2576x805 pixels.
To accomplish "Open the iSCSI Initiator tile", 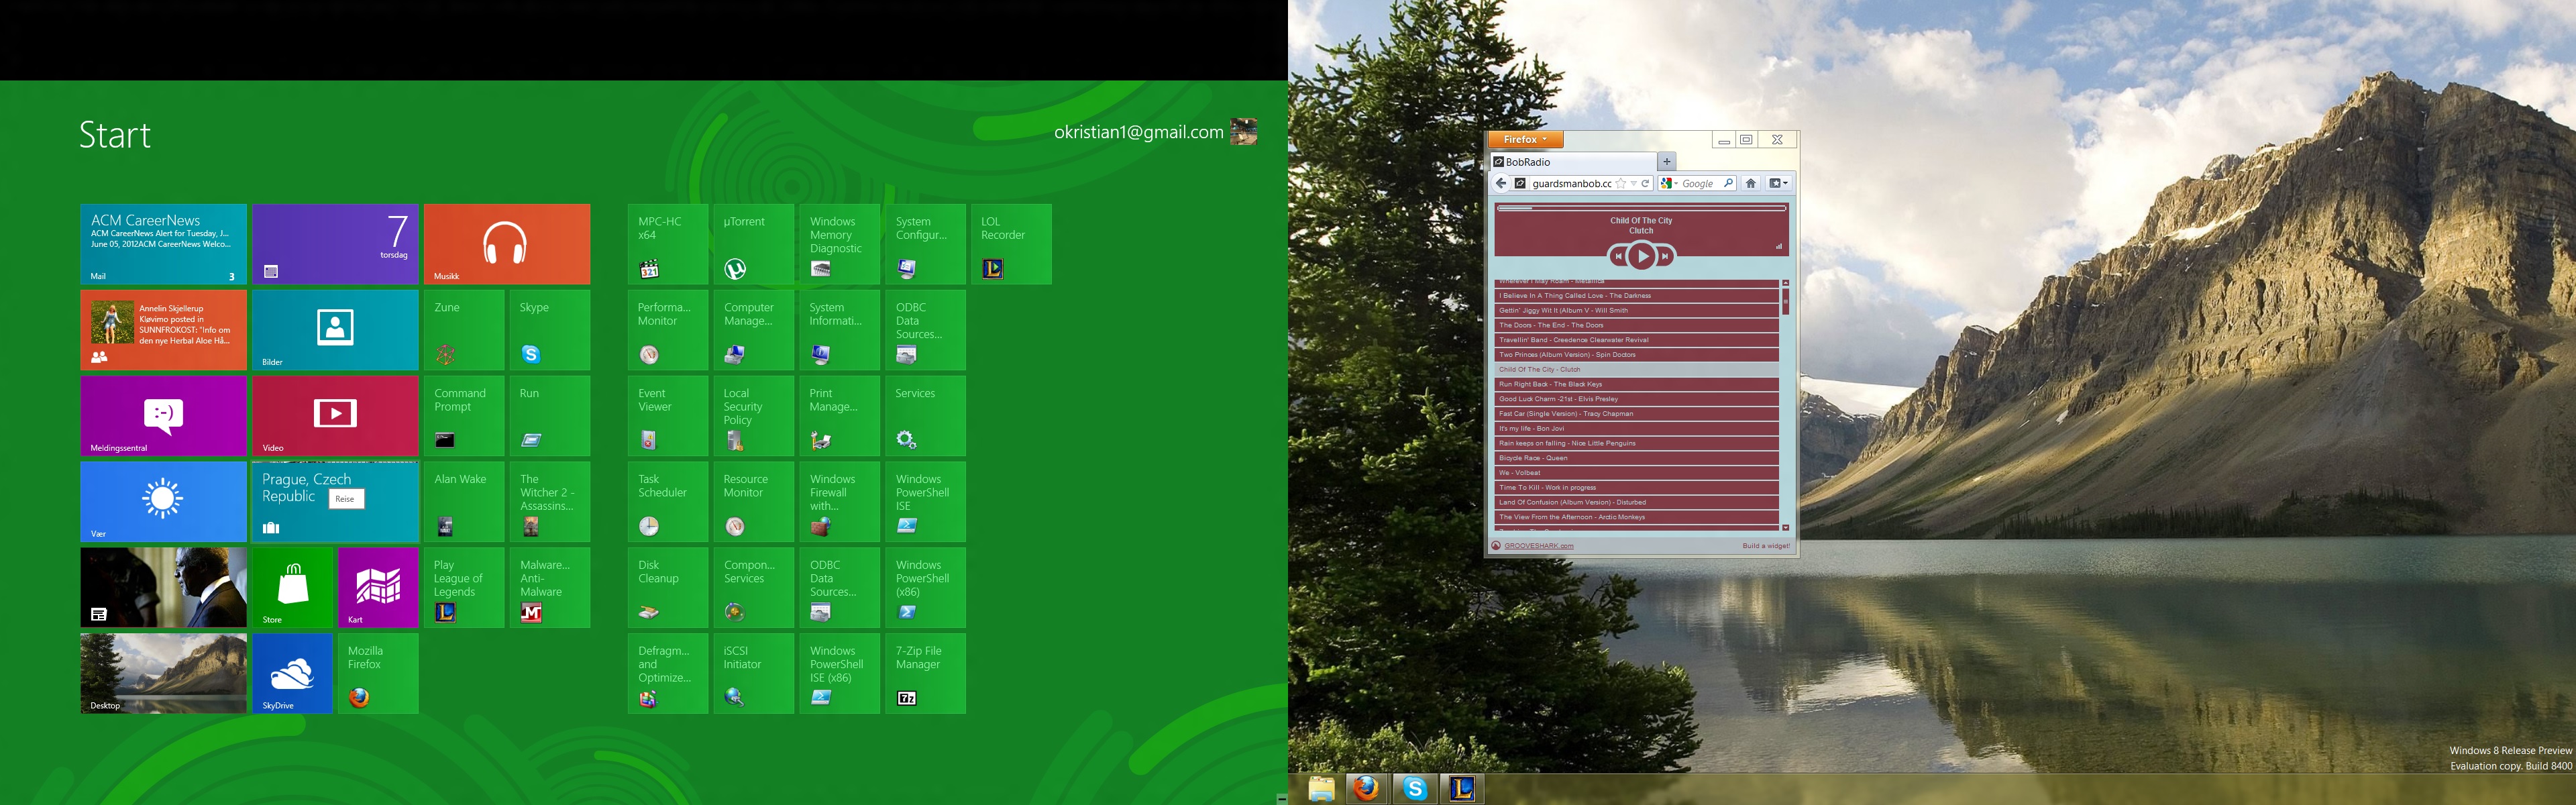I will coord(754,674).
